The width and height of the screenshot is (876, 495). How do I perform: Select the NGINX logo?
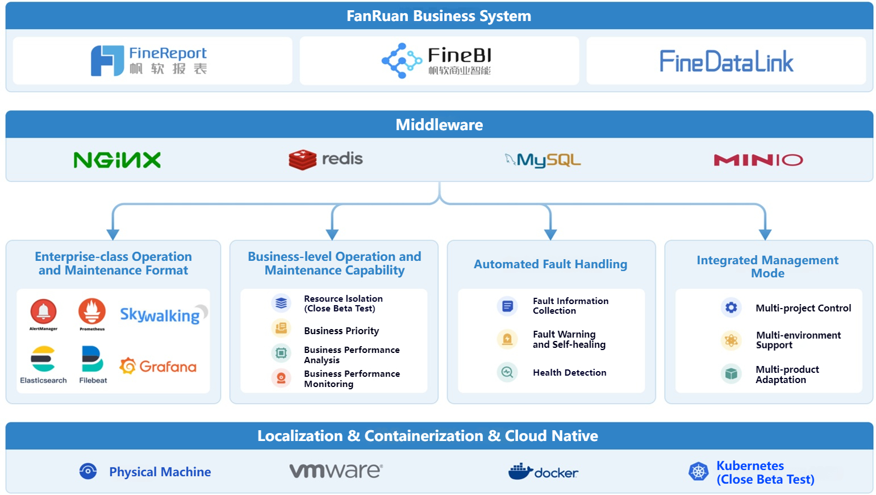pos(117,160)
